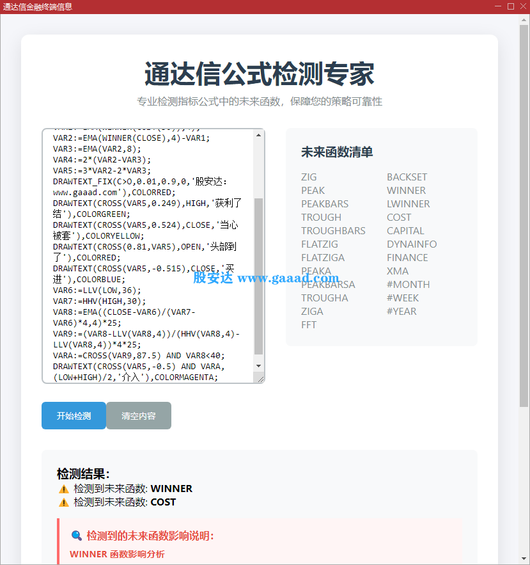Viewport: 530px width, 565px height.
Task: Click #MONTH in the function list
Action: (x=409, y=285)
